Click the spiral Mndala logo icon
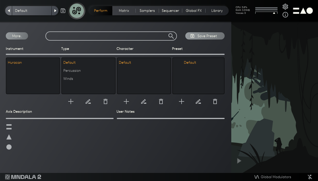Image resolution: width=318 pixels, height=181 pixels. (77, 11)
